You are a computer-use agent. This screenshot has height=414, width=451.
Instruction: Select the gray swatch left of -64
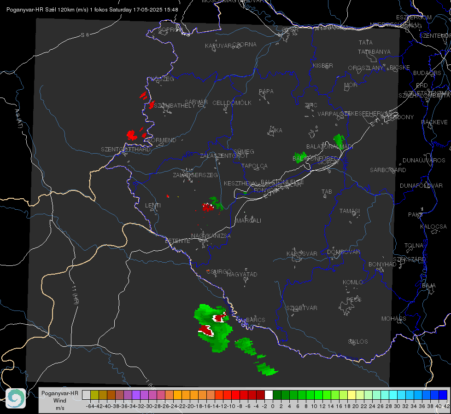pos(86,395)
